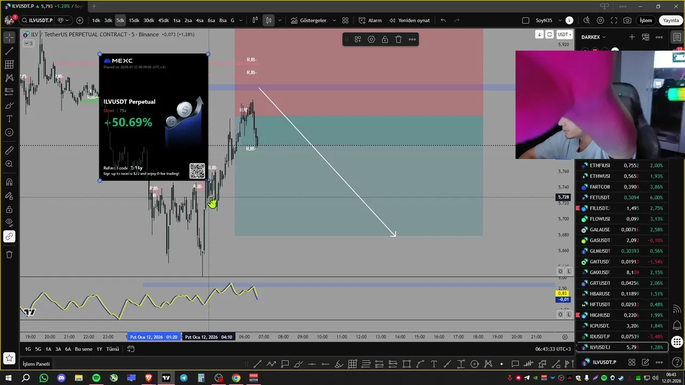Screen dimensions: 685x385
Task: Set the Tümü date range
Action: pos(112,349)
